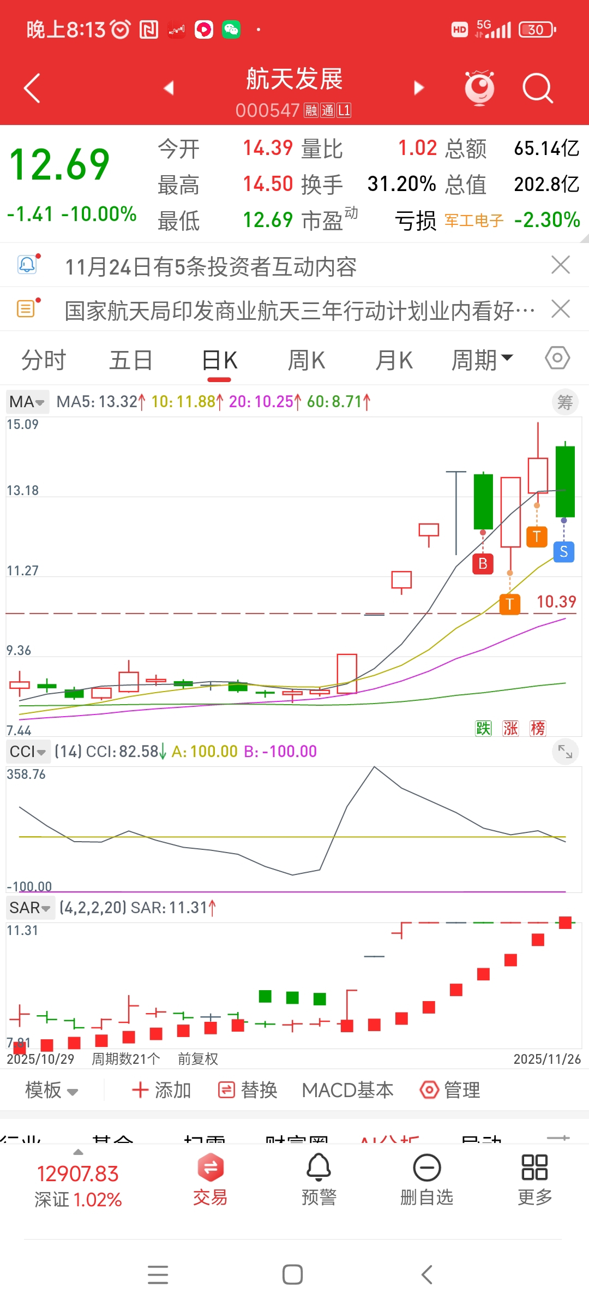
Task: Tap the stock title 航天发展
Action: coord(294,79)
